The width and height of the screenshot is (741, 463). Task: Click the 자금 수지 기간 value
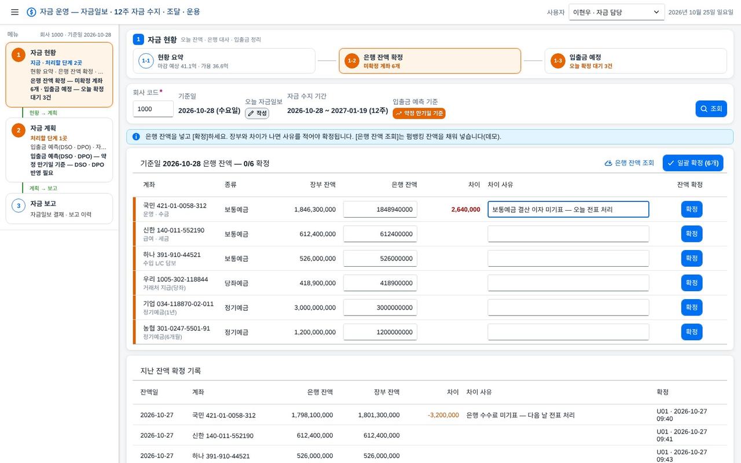(x=338, y=110)
